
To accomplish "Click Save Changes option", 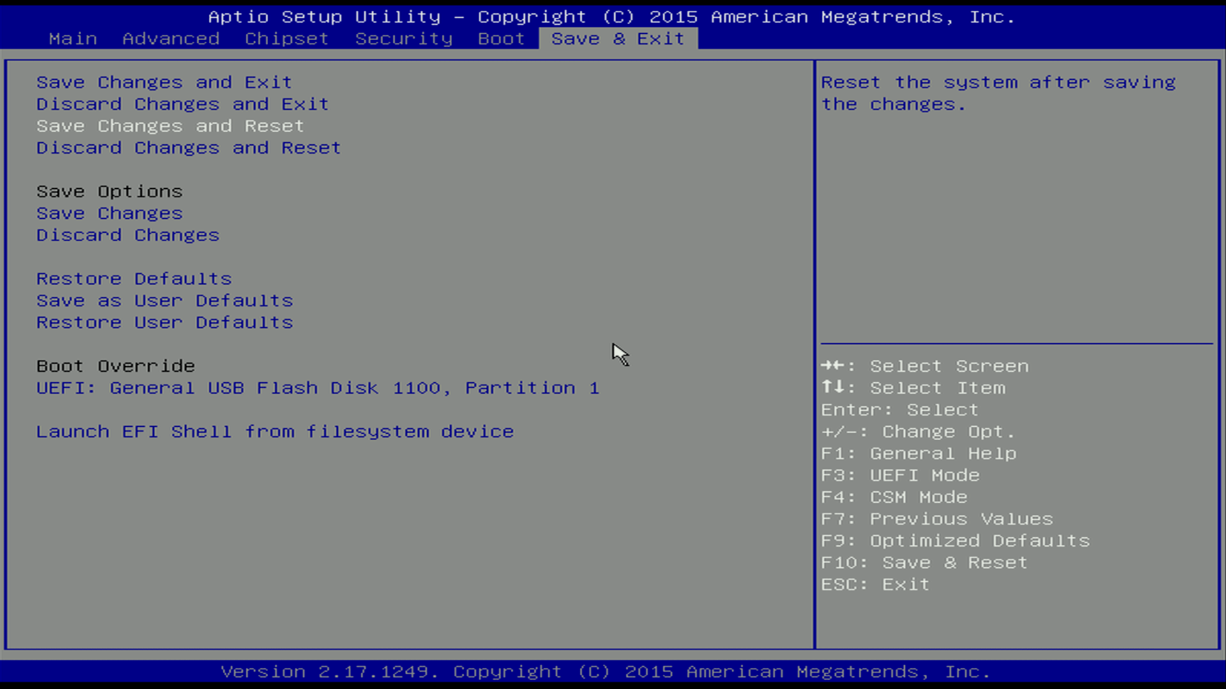I will pyautogui.click(x=109, y=213).
